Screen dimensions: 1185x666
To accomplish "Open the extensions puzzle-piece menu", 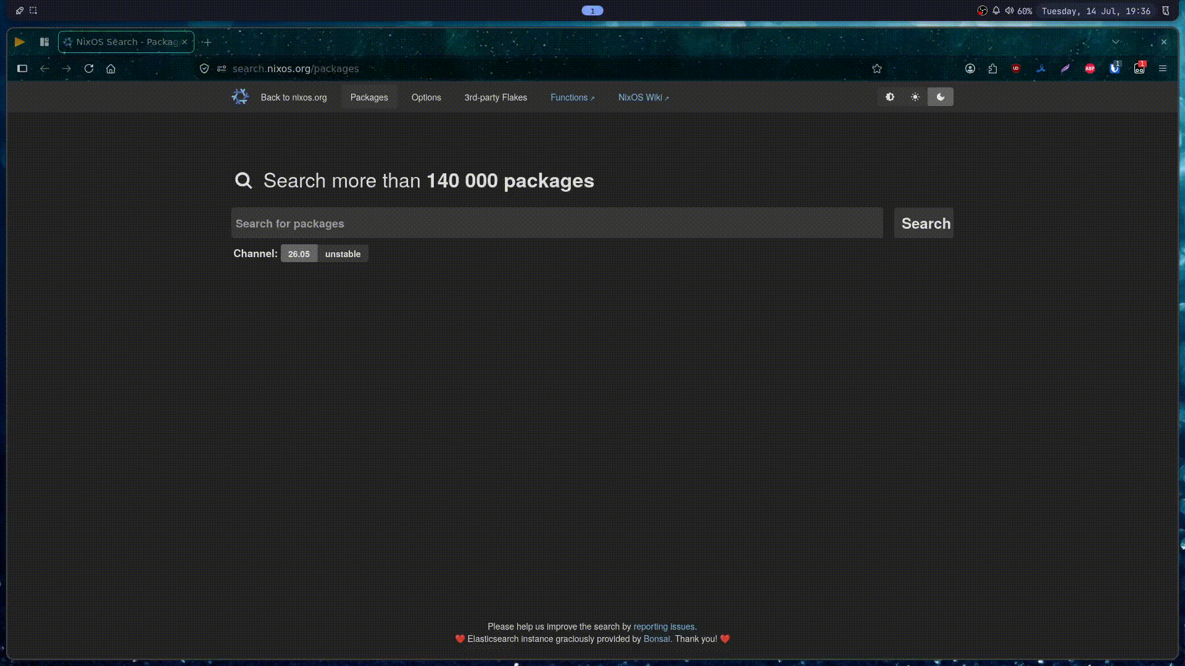I will [x=992, y=68].
